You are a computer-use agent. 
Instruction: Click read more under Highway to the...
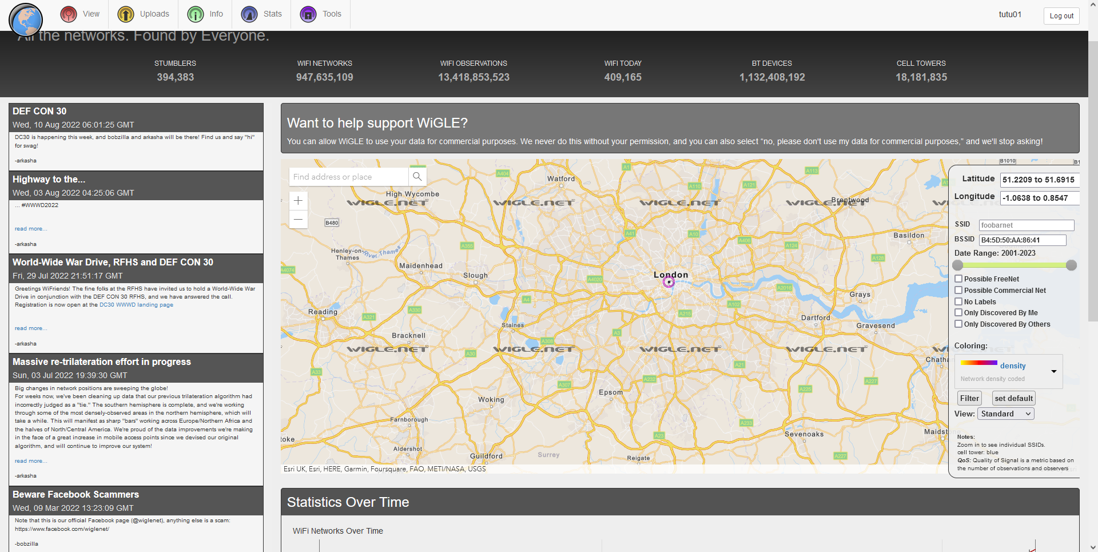(31, 229)
